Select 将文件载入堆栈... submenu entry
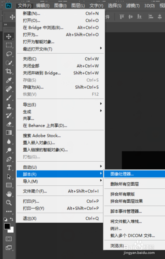Screen dimensions: 165x259 135,221
